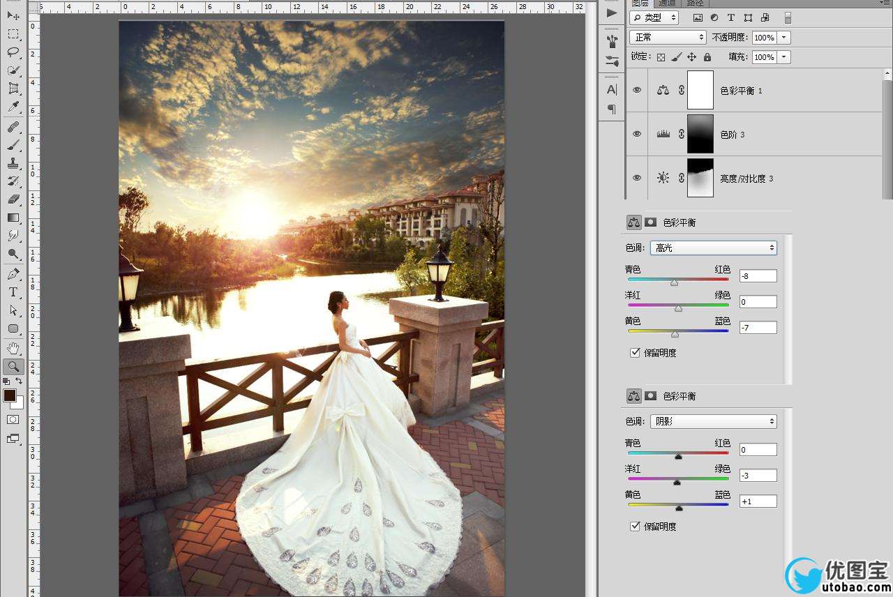This screenshot has width=893, height=597.
Task: Open the 色调 dropdown showing 阴影
Action: click(713, 421)
